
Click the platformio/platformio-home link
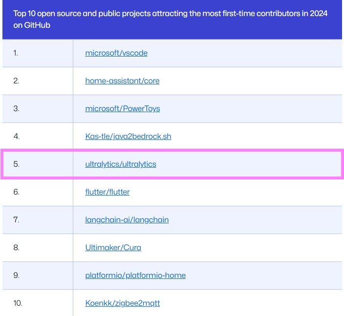click(x=135, y=276)
